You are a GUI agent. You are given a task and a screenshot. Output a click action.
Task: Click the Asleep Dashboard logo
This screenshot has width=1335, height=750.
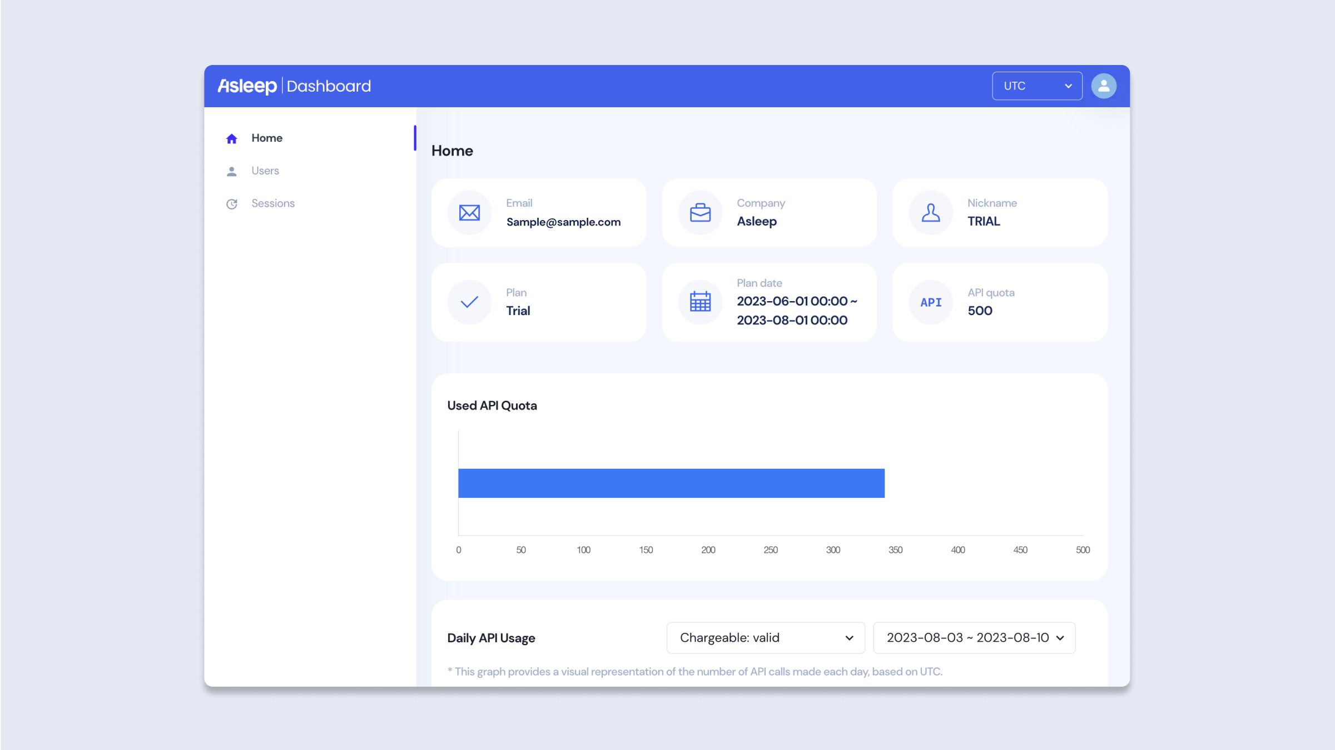point(294,86)
